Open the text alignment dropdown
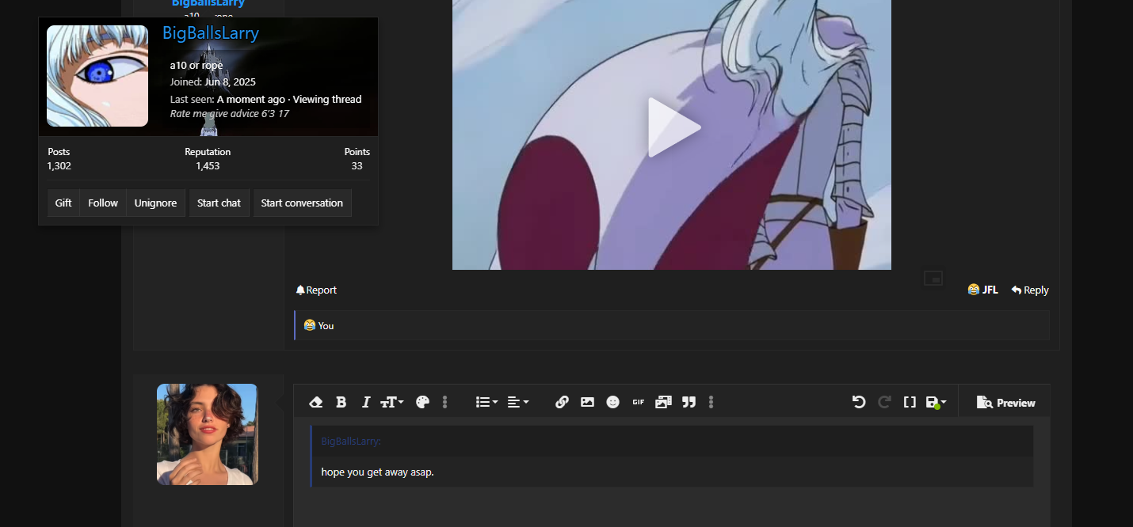 click(x=517, y=402)
